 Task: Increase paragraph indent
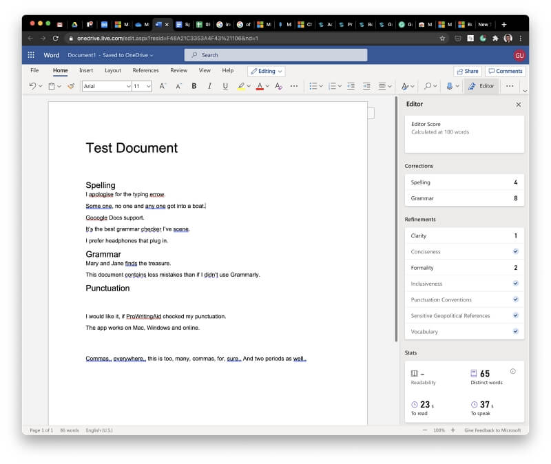point(366,86)
